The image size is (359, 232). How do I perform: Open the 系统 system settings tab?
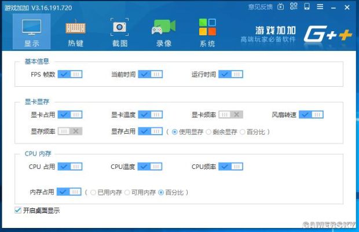tap(207, 32)
